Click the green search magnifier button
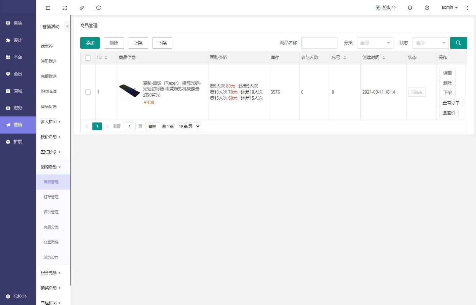Screen dimensions: 476x305 pos(458,43)
